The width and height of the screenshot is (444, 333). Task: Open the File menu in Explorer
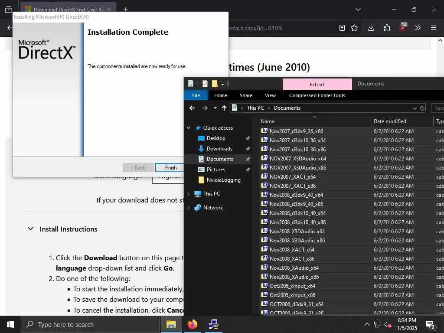(196, 95)
